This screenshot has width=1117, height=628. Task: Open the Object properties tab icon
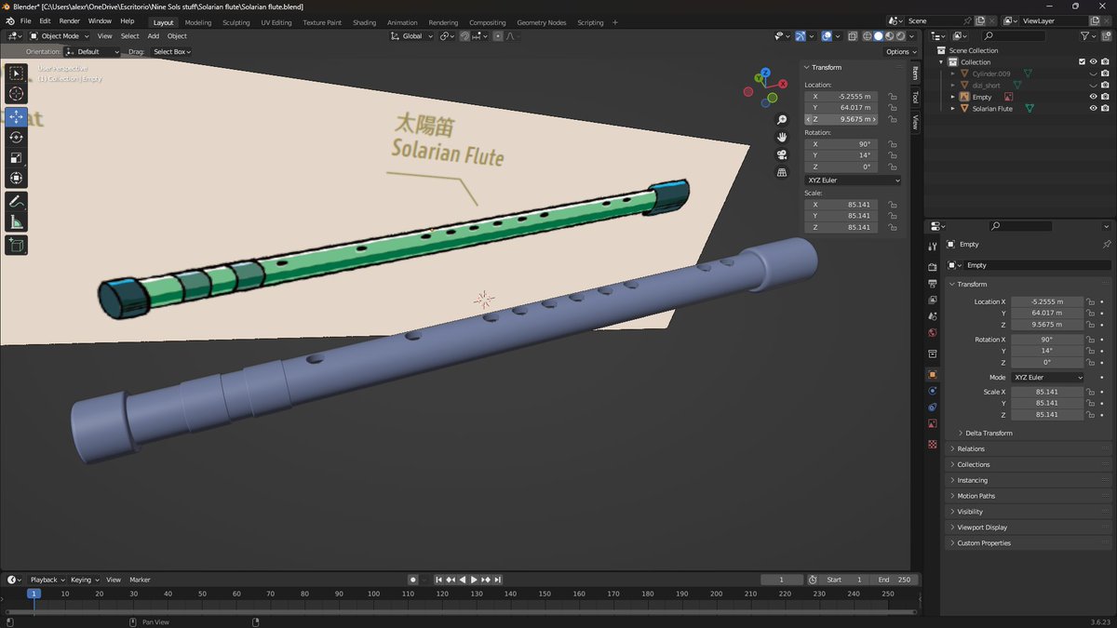pyautogui.click(x=933, y=374)
